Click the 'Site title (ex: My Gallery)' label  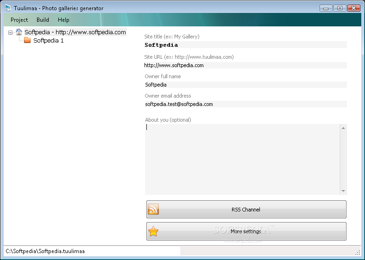tap(172, 37)
